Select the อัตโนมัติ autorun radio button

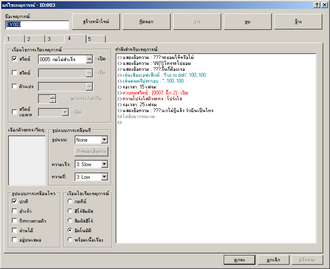point(70,230)
